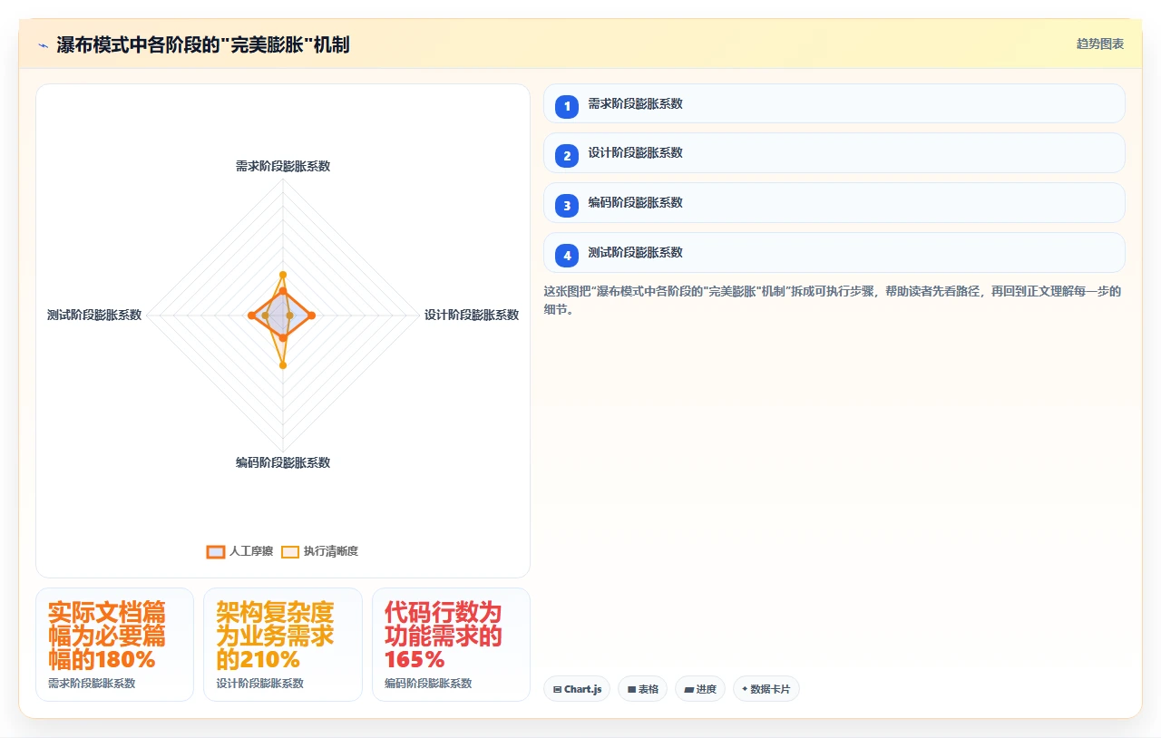Click the title 瀑布模式中各阶段的"完美膨胀"机制

pos(203,44)
